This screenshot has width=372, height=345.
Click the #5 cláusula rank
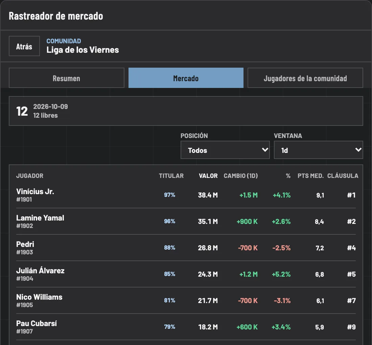point(351,274)
